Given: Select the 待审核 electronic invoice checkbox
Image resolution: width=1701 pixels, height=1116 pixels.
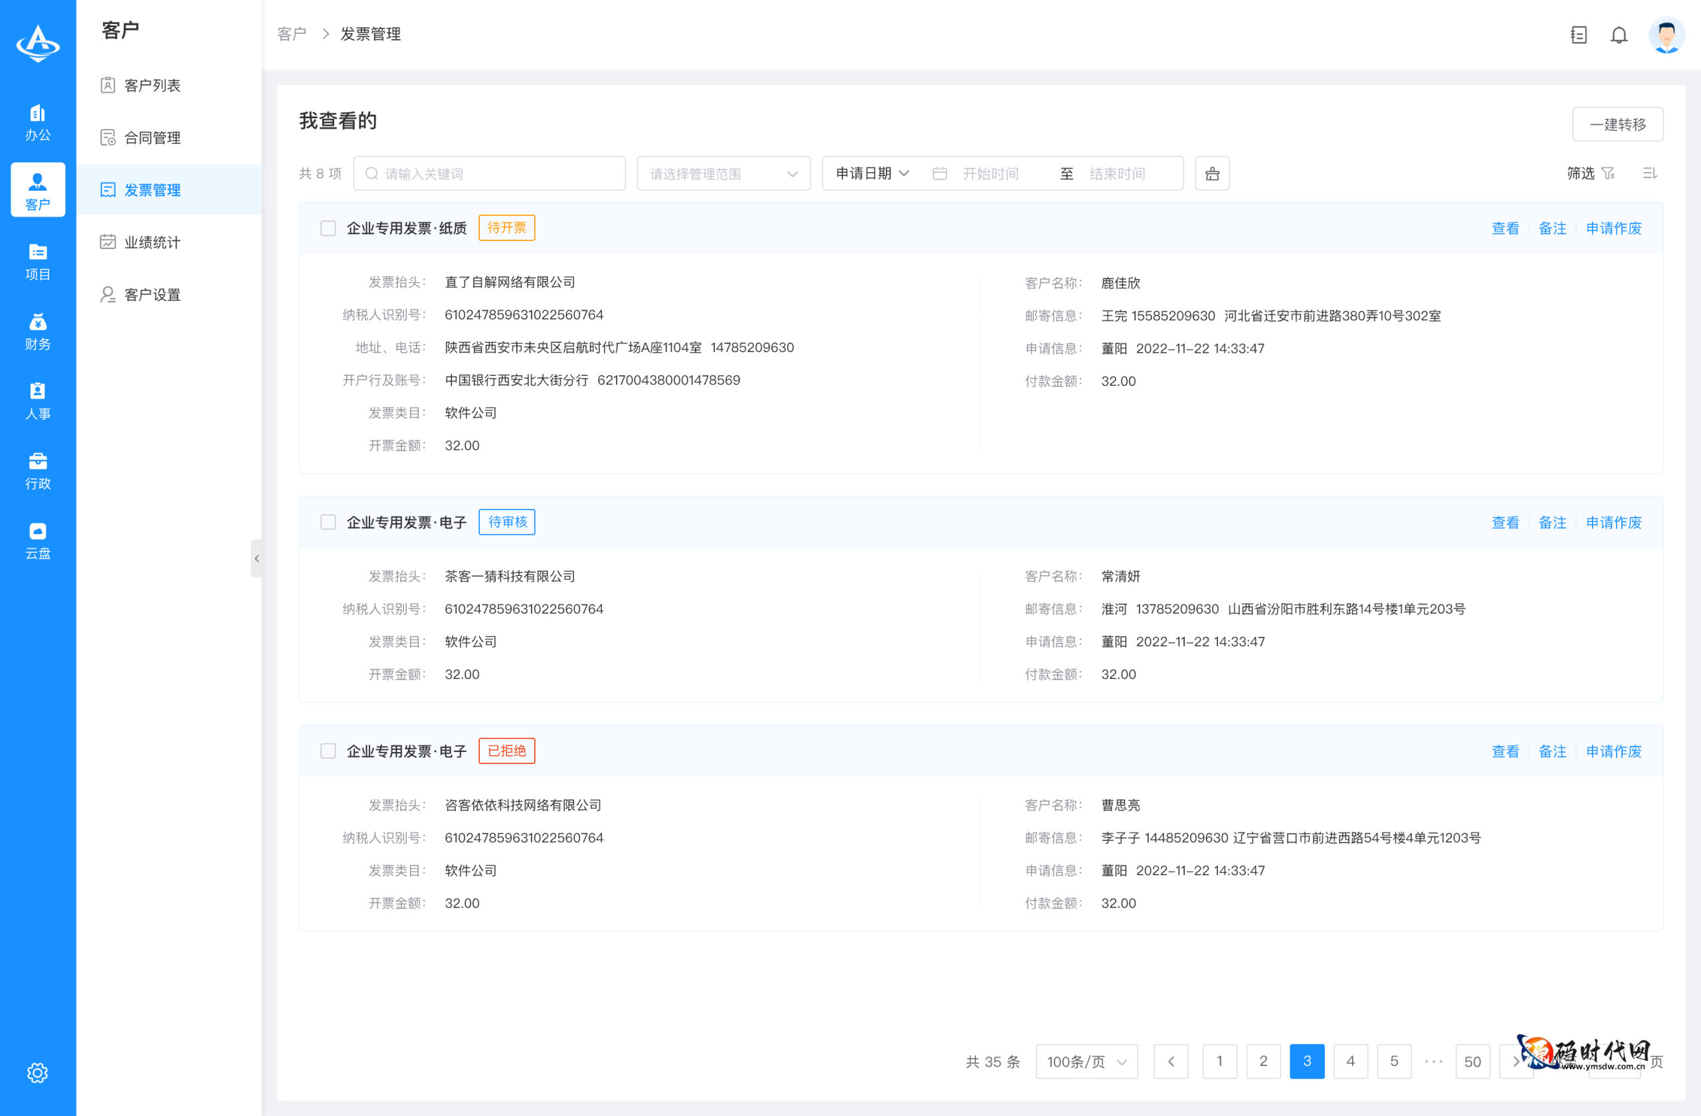Looking at the screenshot, I should point(328,522).
